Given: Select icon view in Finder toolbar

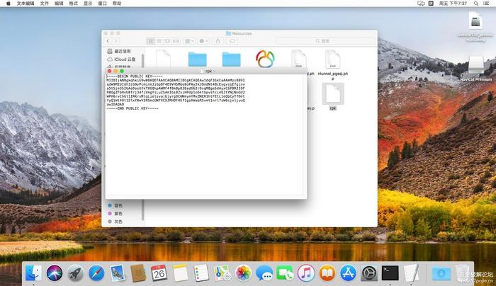Looking at the screenshot, I should click(x=151, y=41).
